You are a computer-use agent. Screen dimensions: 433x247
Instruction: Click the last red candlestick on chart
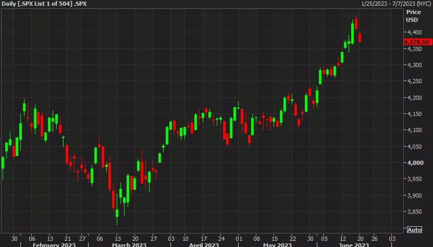(x=360, y=37)
